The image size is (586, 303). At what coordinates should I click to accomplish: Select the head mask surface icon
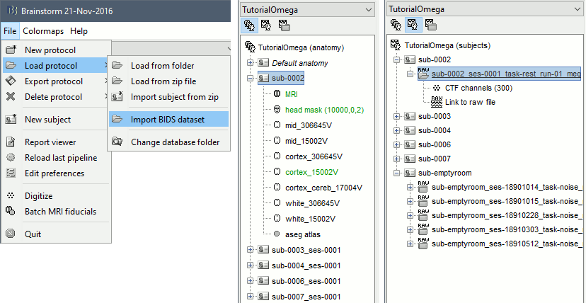(x=277, y=110)
